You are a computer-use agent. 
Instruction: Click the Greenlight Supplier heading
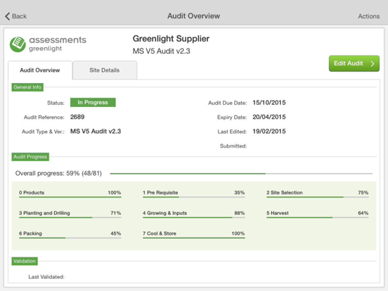pyautogui.click(x=171, y=39)
